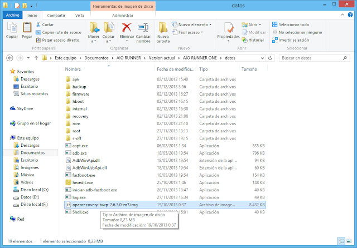Click Seleccionar todo
Image resolution: width=357 pixels, height=248 pixels.
point(291,24)
